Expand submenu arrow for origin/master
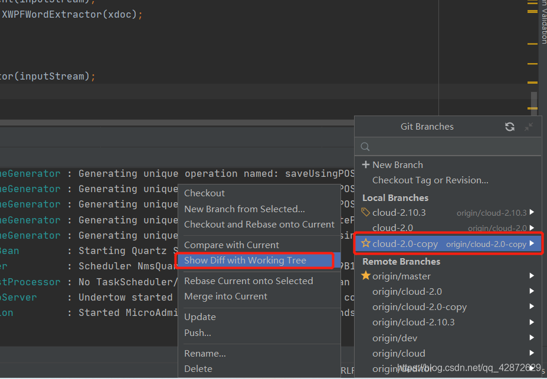Image resolution: width=547 pixels, height=379 pixels. click(x=532, y=276)
